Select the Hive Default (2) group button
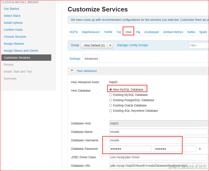209x171 pixels. tap(94, 45)
